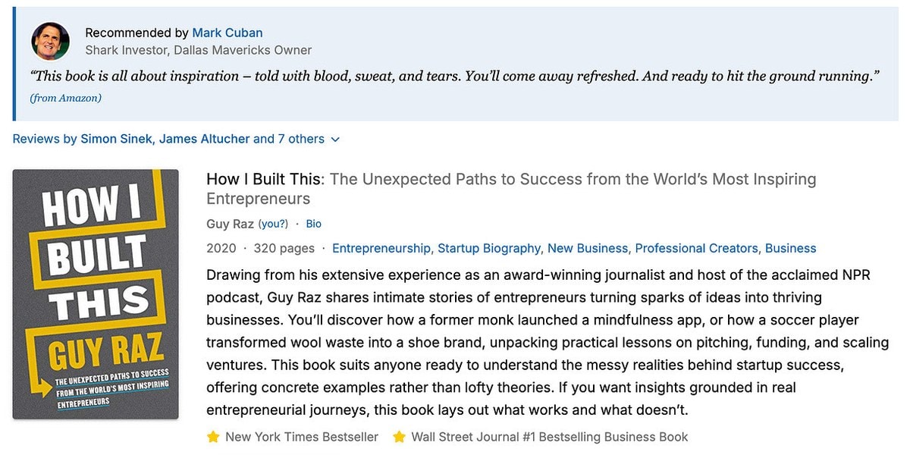Select the Professional Creators category tag
Screen dimensions: 910x455
pyautogui.click(x=697, y=248)
